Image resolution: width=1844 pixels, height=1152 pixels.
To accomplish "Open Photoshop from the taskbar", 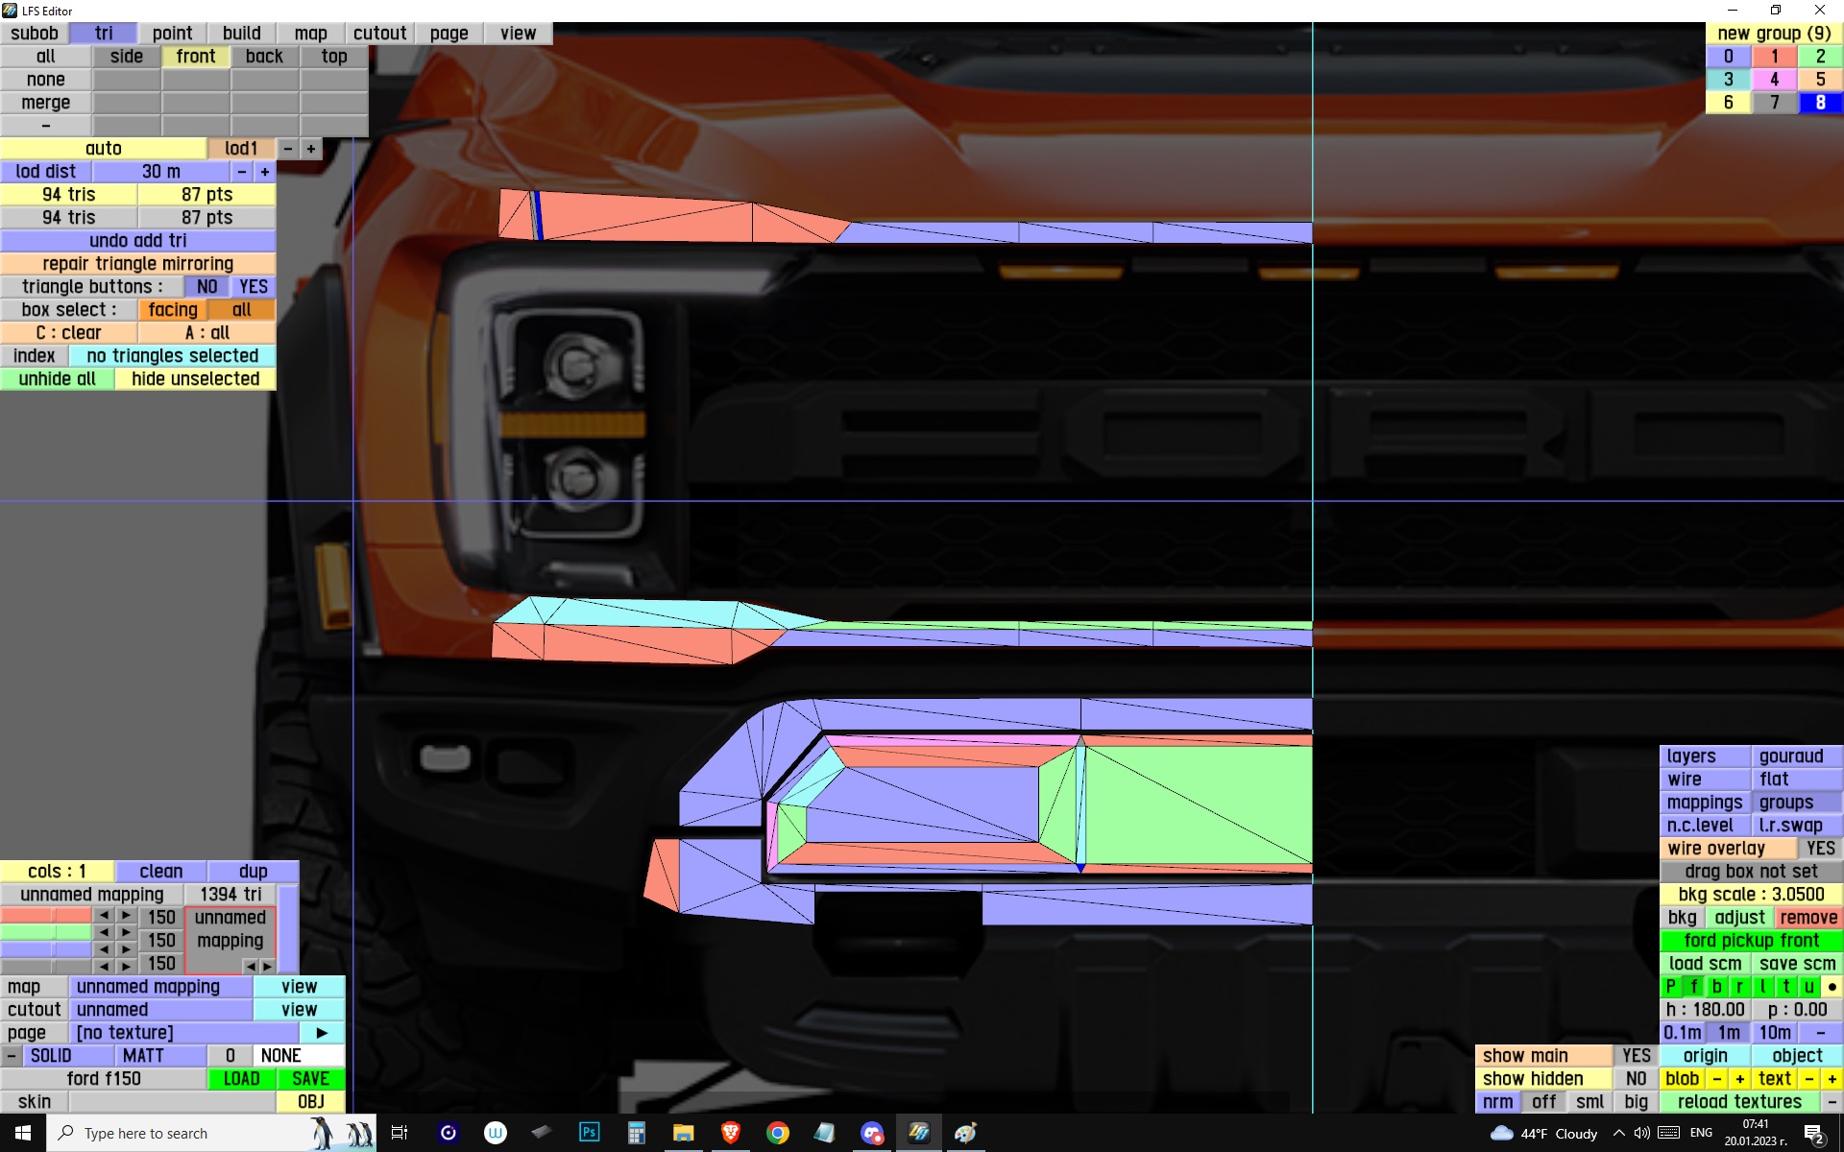I will tap(589, 1133).
